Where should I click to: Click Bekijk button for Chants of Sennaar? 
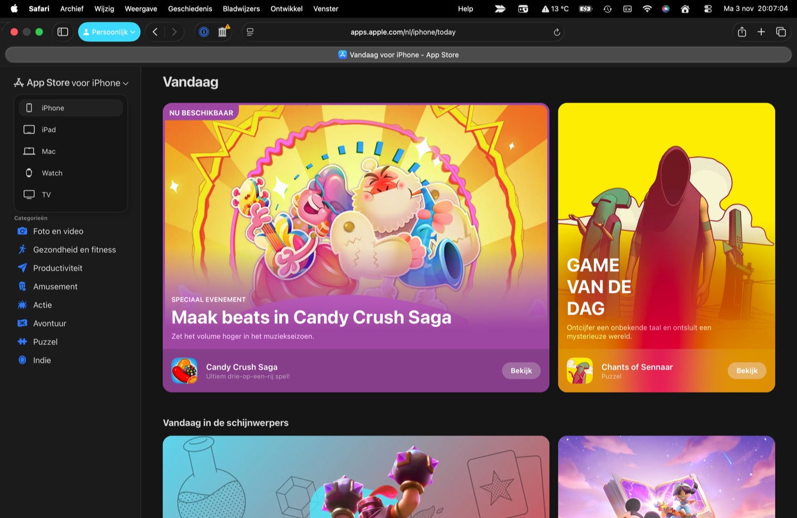tap(747, 371)
